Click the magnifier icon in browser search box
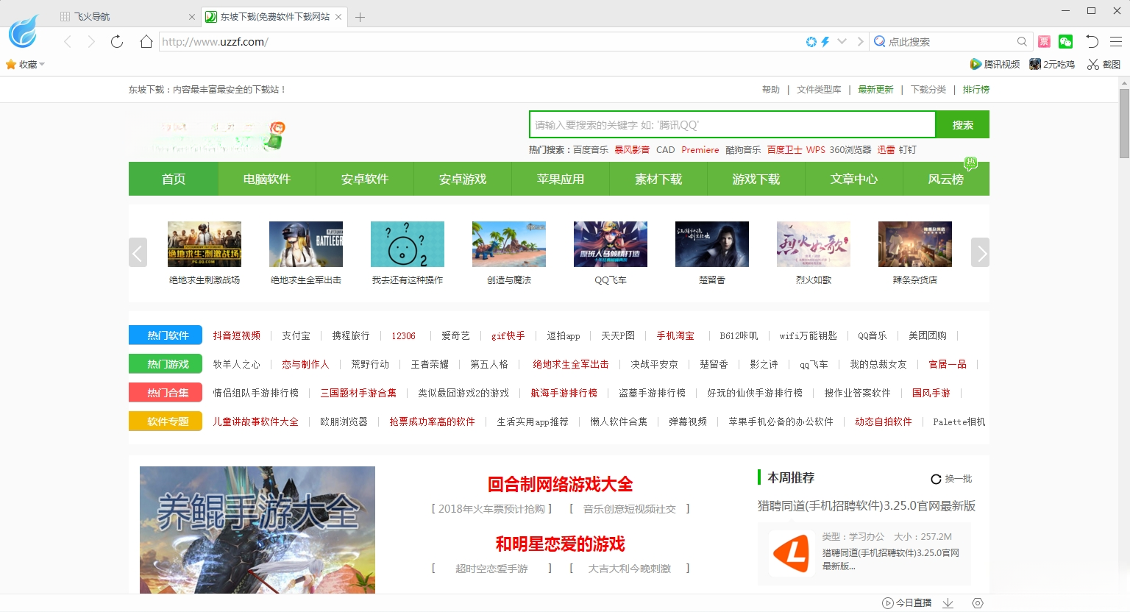Image resolution: width=1130 pixels, height=612 pixels. (x=1022, y=42)
